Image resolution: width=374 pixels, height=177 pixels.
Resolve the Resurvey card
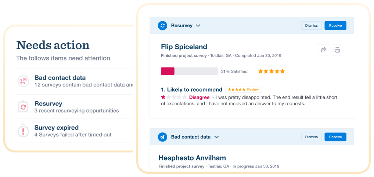335,25
